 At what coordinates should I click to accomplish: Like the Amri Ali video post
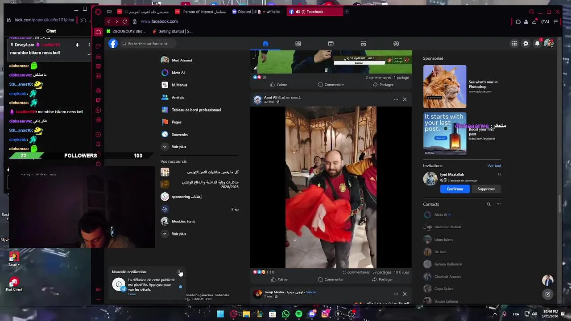click(278, 280)
